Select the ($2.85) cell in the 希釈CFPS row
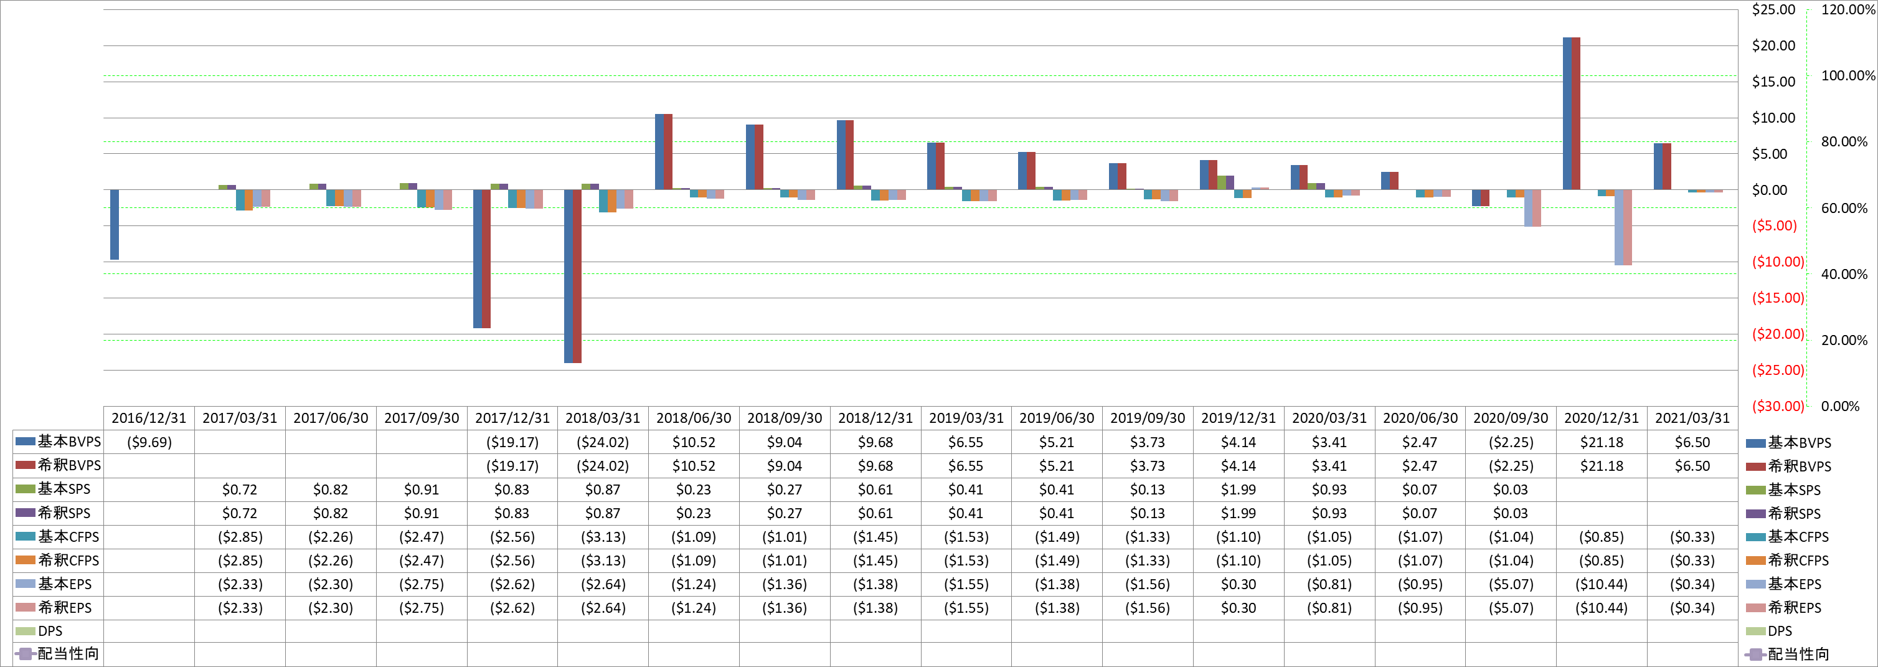This screenshot has width=1878, height=667. coord(240,560)
